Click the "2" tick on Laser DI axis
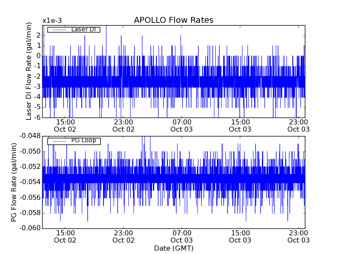Screen dimensions: 339x254 [x=38, y=35]
